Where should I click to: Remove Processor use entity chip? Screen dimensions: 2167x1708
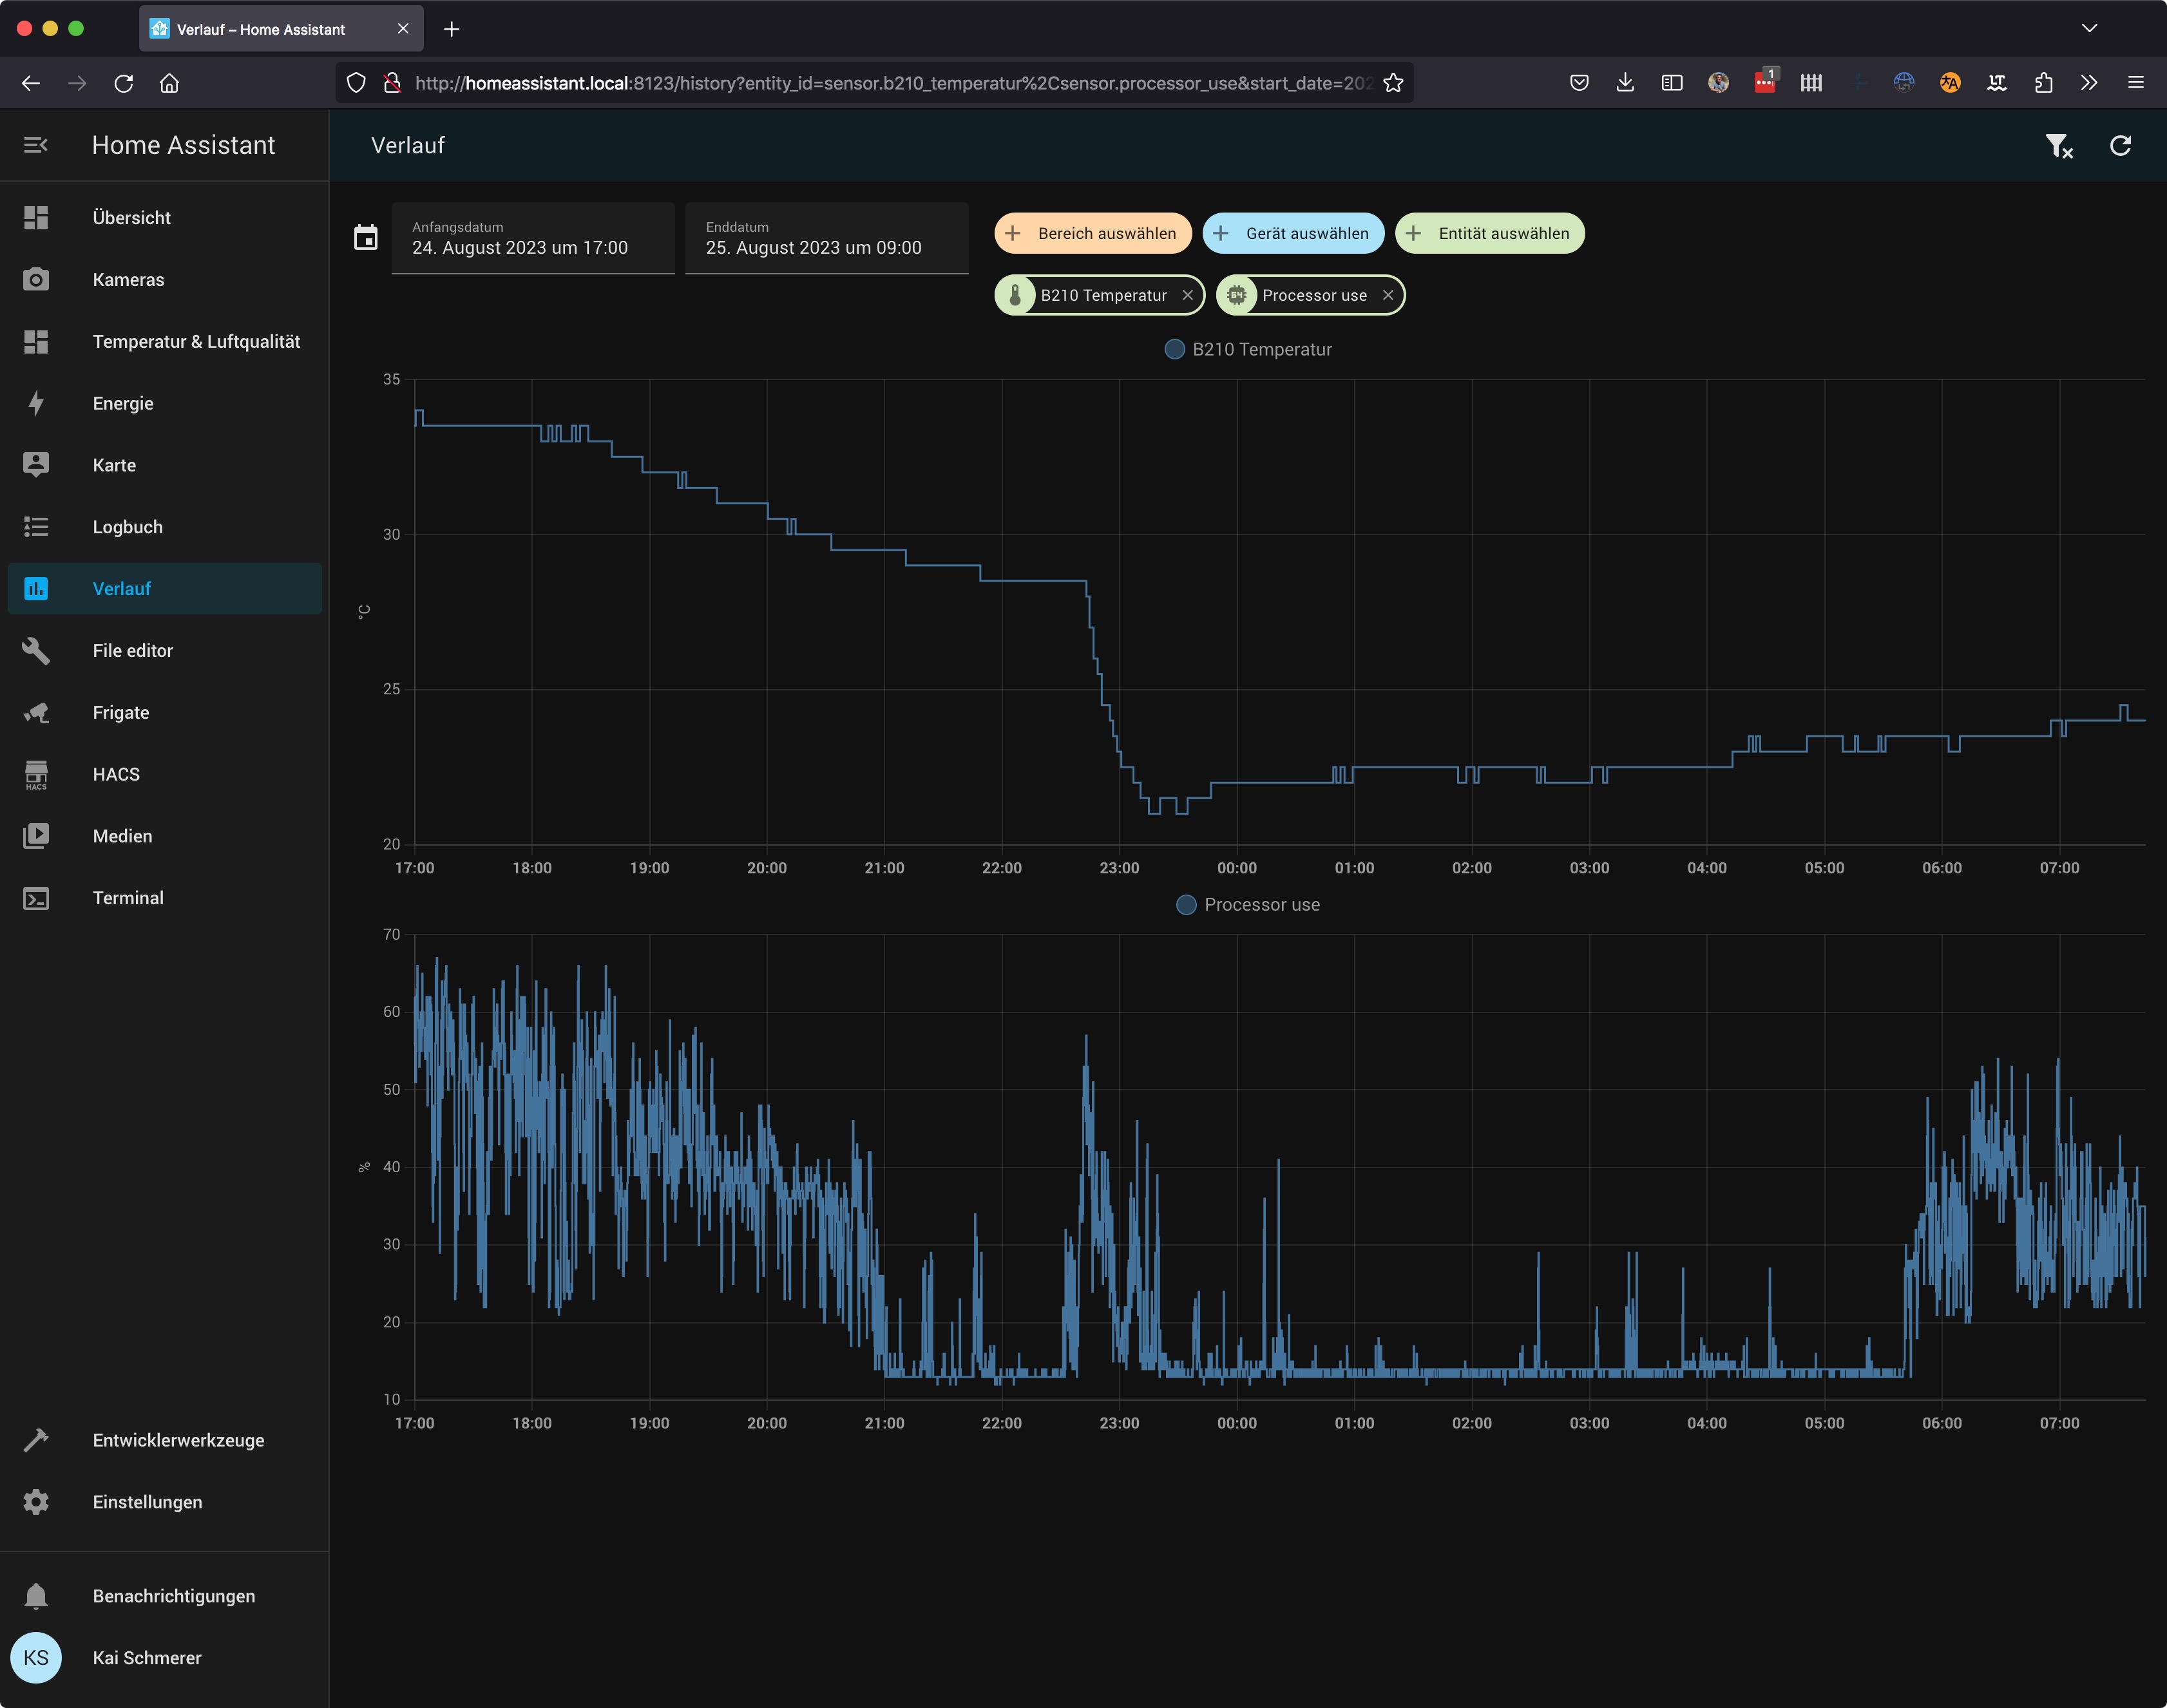[1387, 295]
